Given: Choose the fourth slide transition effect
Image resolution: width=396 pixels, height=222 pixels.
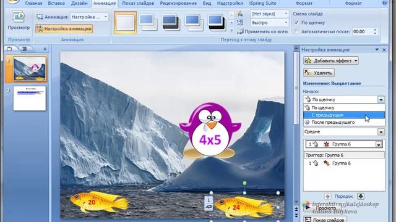Looking at the screenshot, I should point(194,23).
